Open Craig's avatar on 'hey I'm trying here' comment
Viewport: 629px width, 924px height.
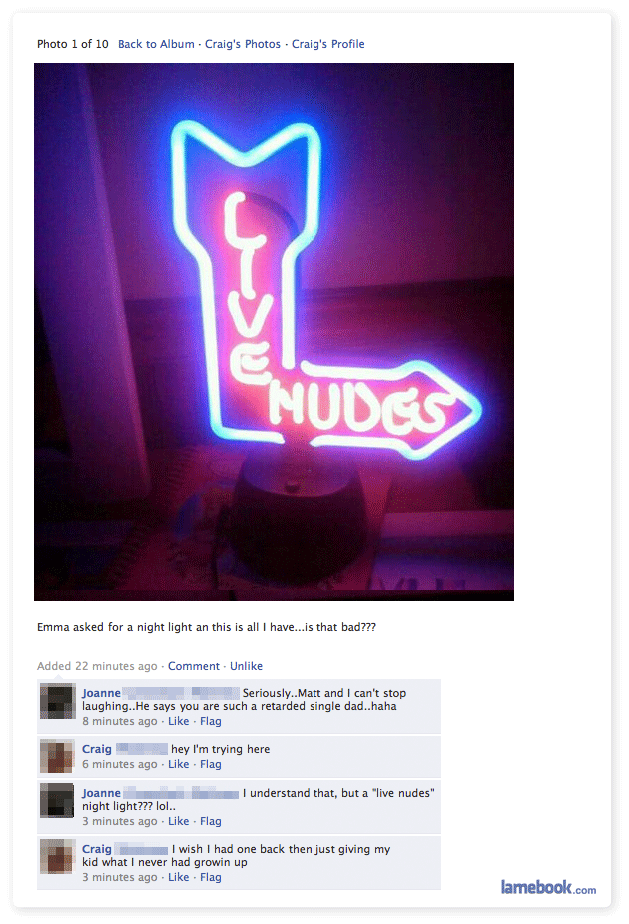click(57, 756)
